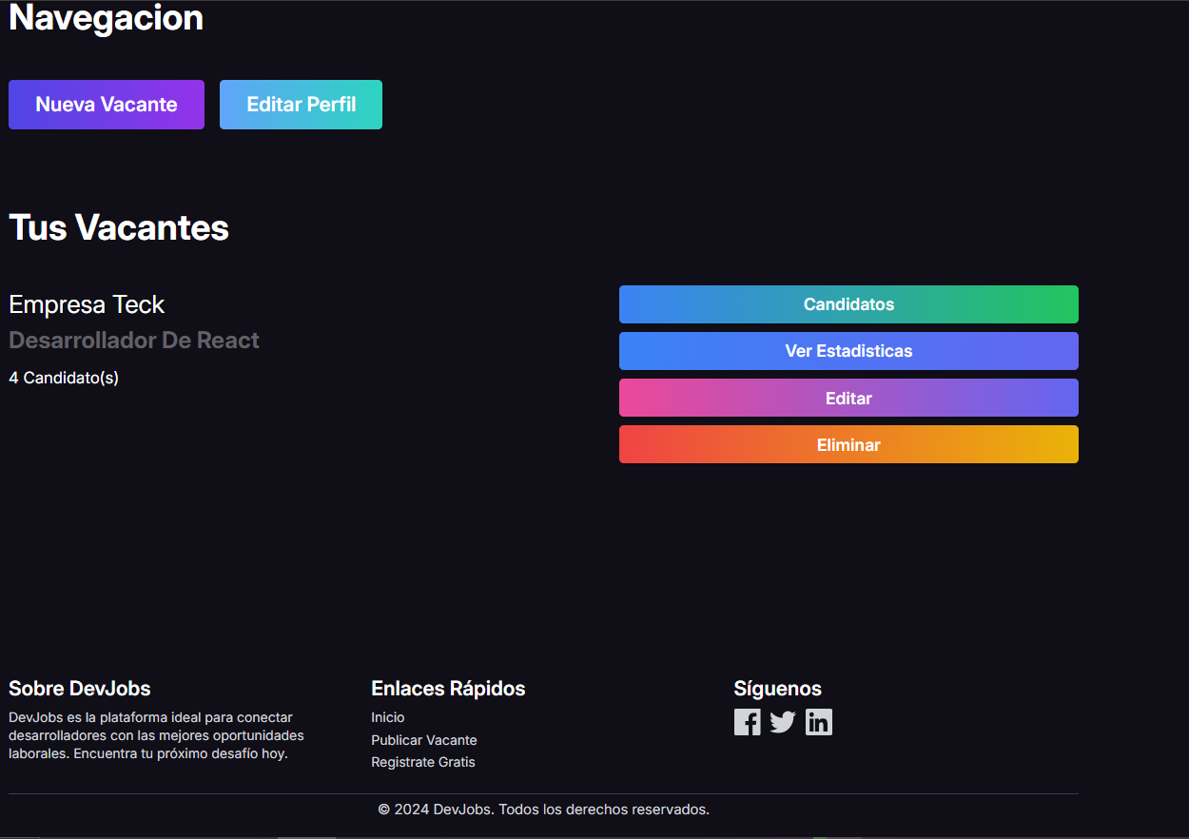Open Ver Estadisticas for the vacancy
Screen dimensions: 1189x839
coord(848,351)
